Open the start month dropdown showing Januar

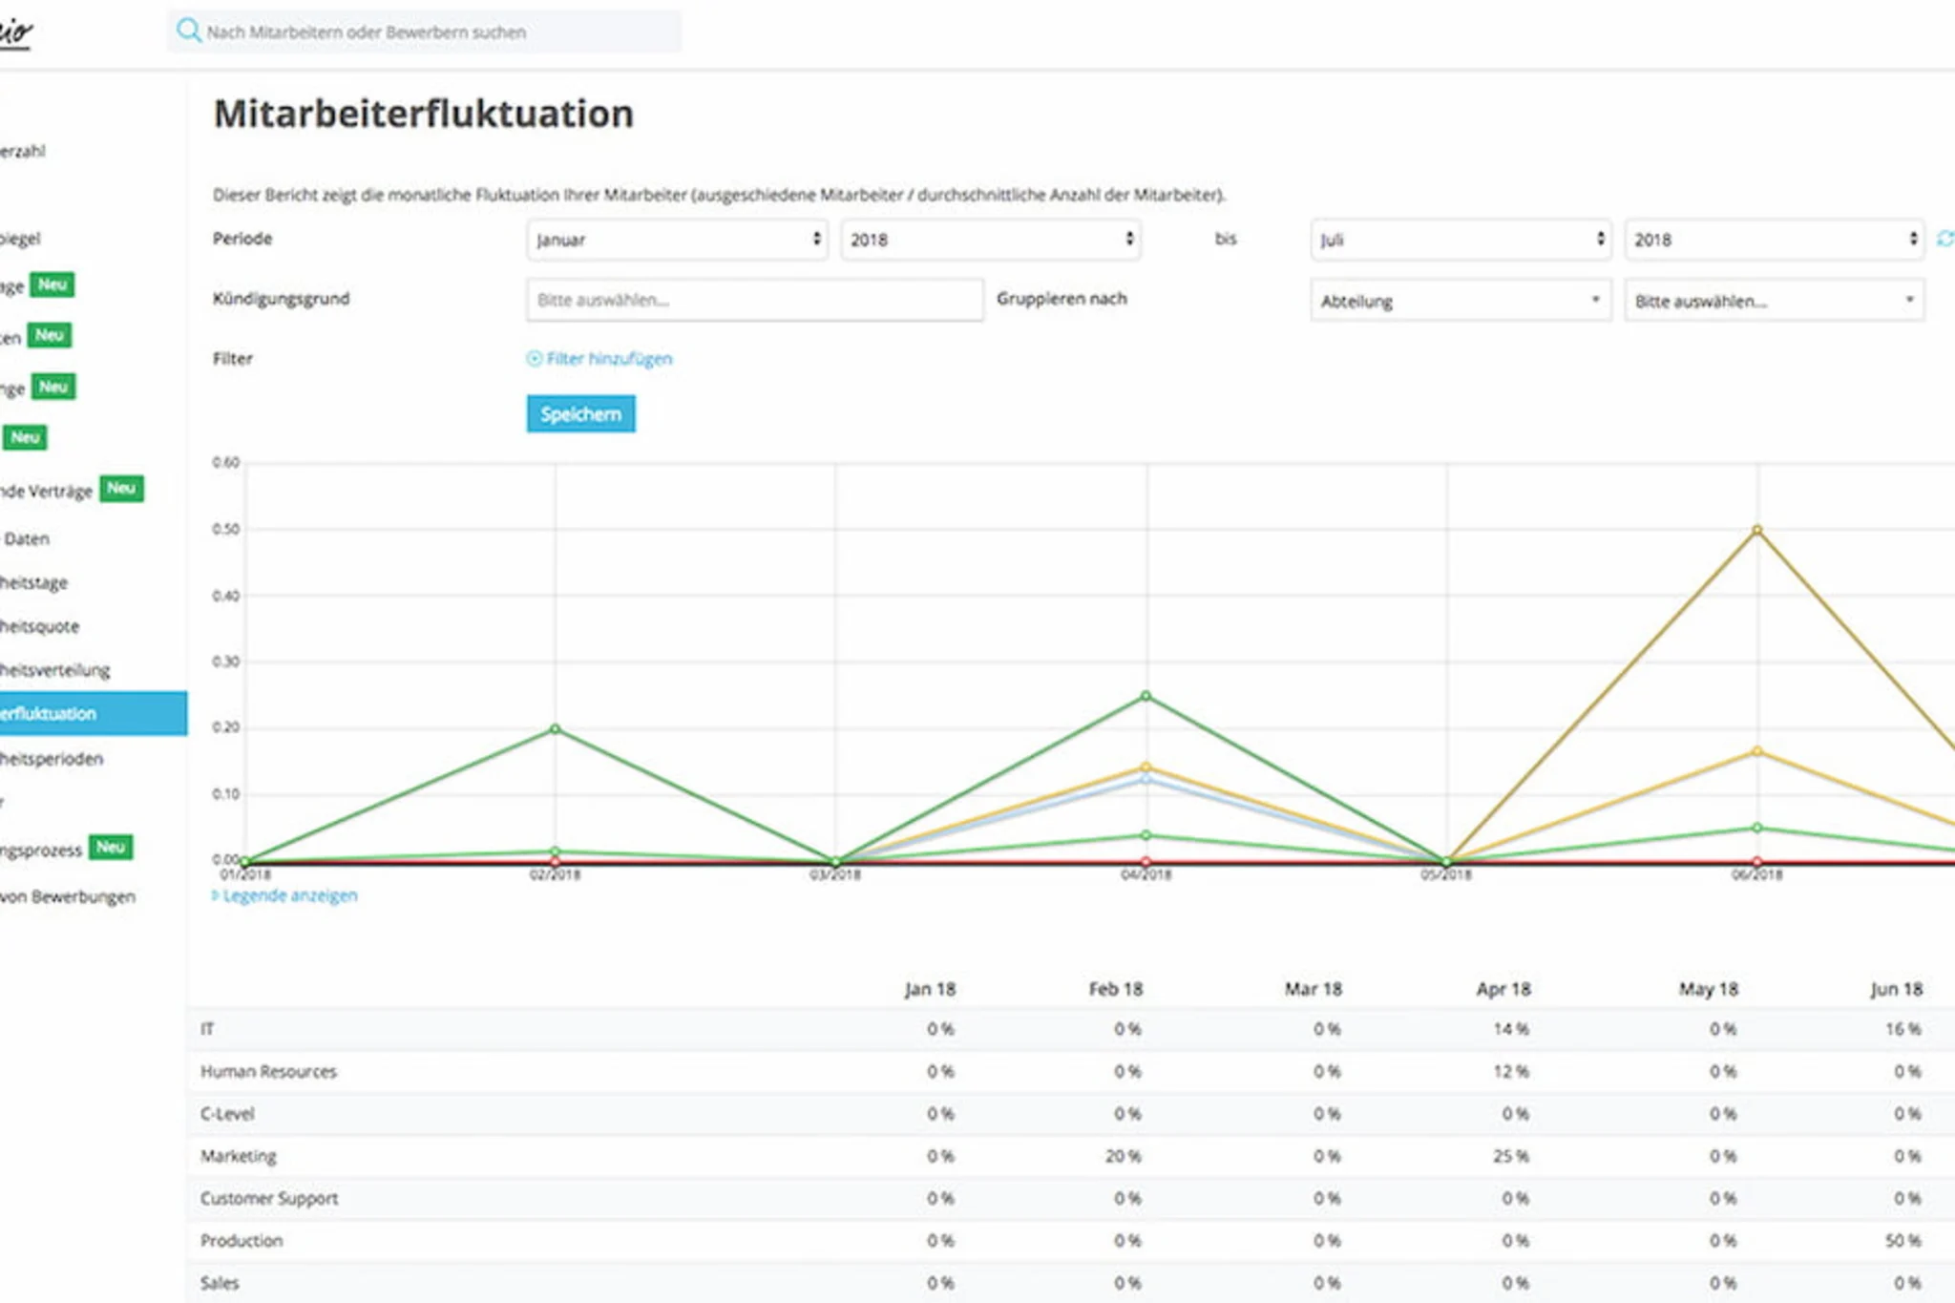point(677,240)
